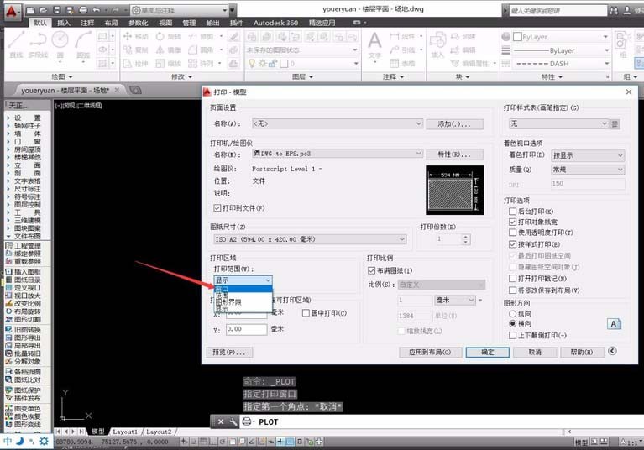Click the plot Y offset input field
This screenshot has width=644, height=450.
pyautogui.click(x=246, y=329)
